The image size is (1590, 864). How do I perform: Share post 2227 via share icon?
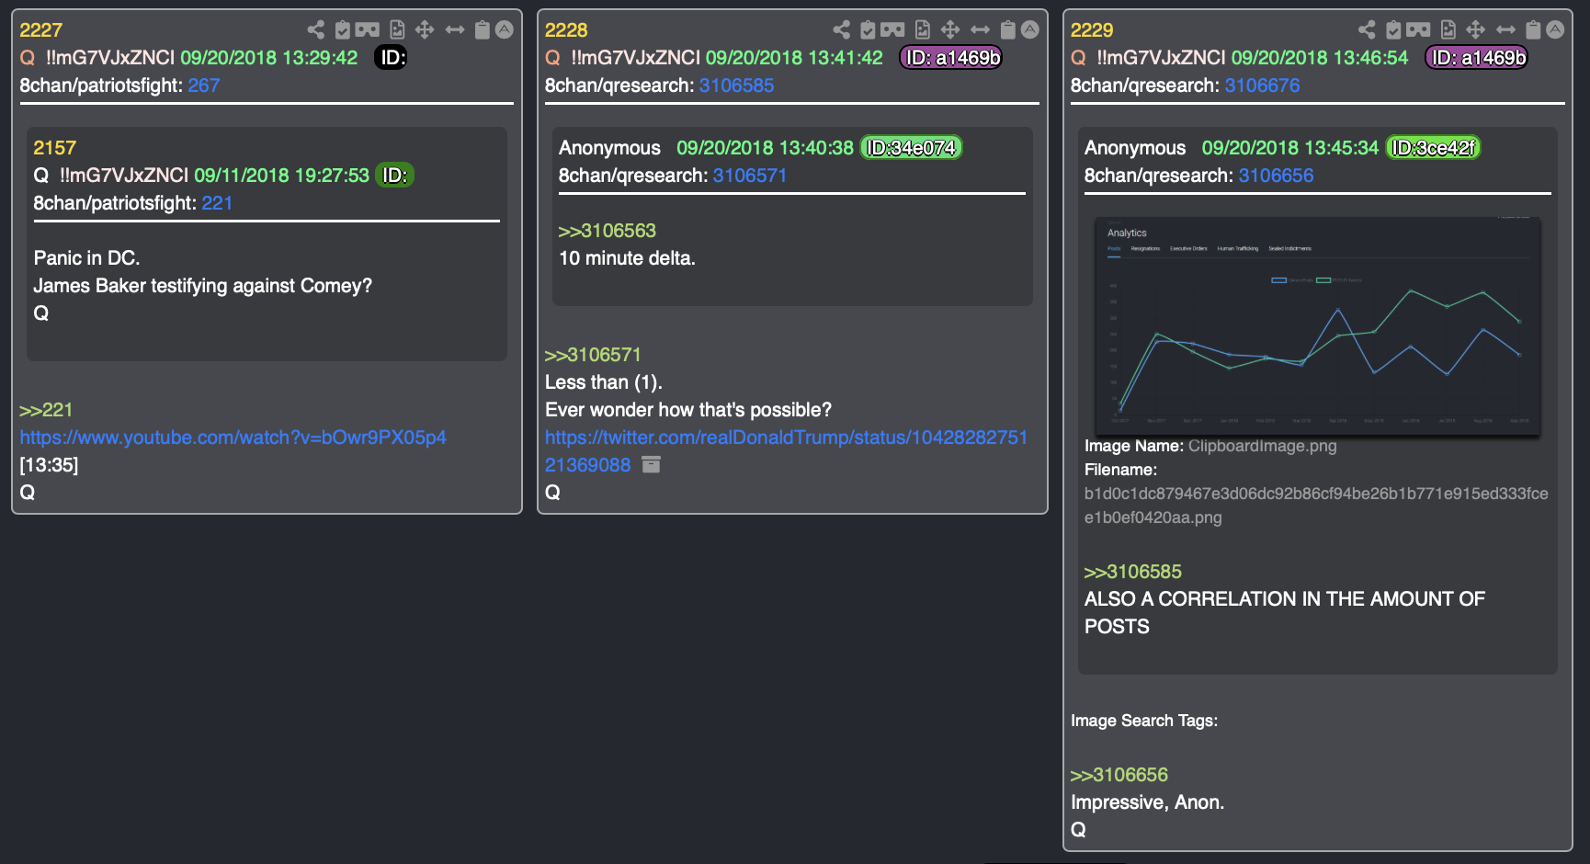pos(315,29)
